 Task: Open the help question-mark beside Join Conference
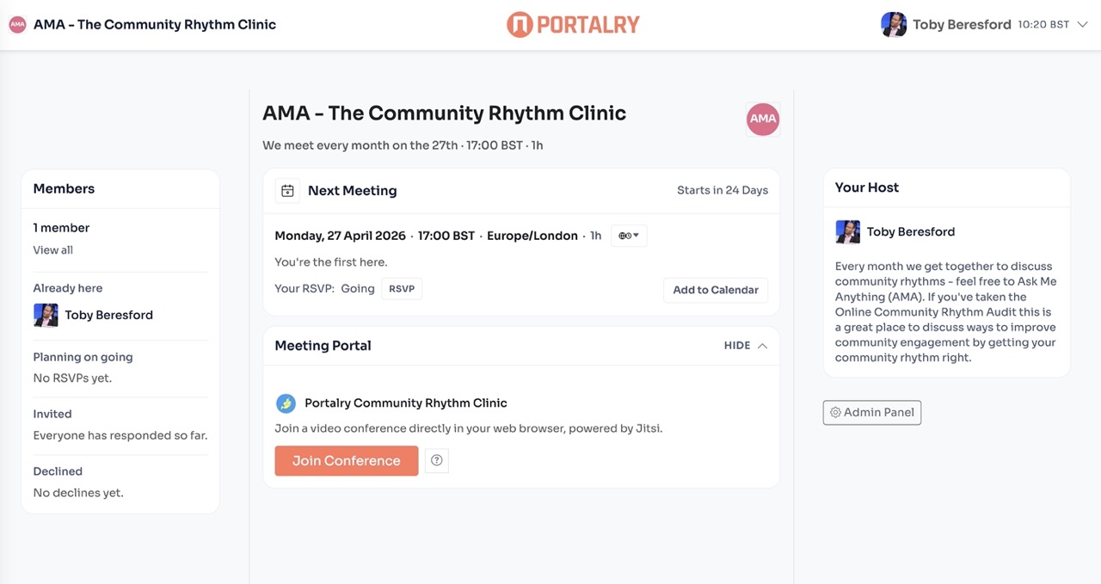[x=436, y=460]
